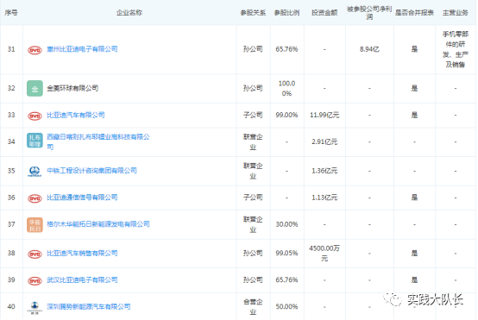Select 合营企业 relation cell in row 40
478x320 pixels.
[253, 306]
